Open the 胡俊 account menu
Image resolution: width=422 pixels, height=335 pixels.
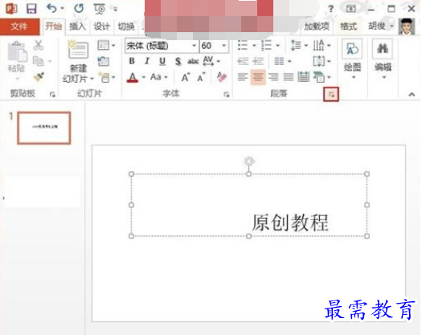click(380, 26)
